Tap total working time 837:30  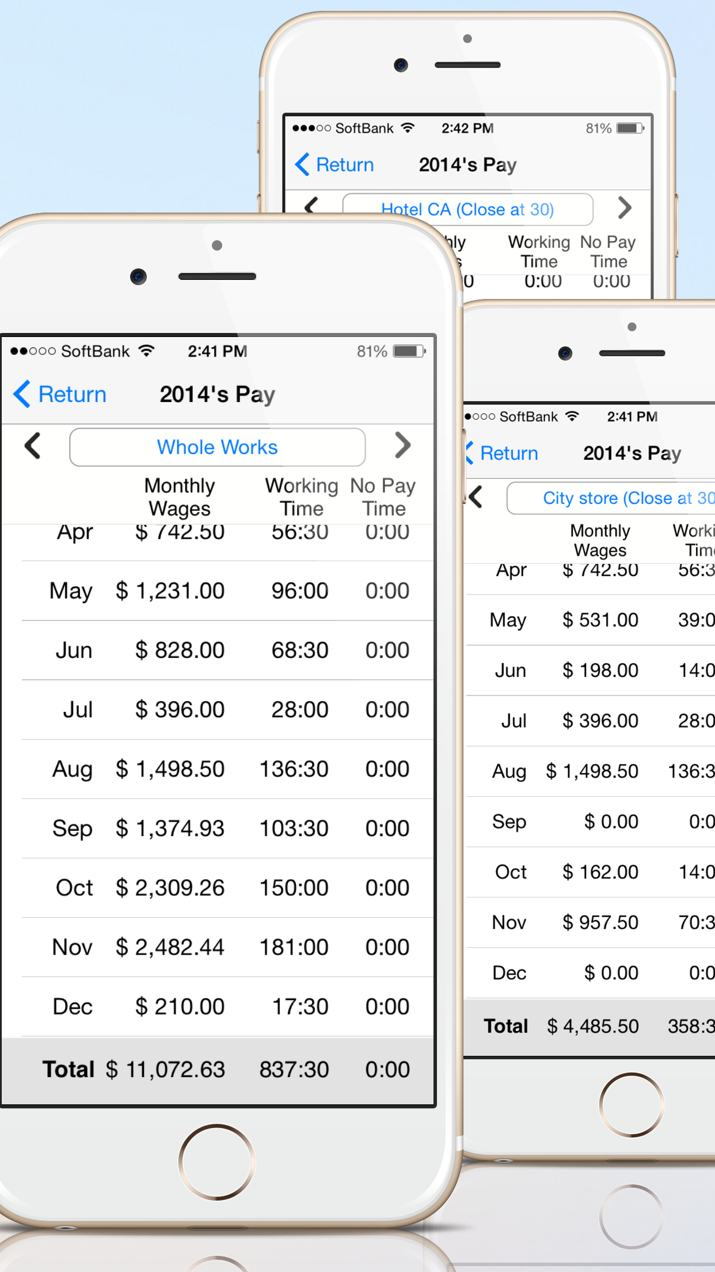click(x=294, y=1070)
